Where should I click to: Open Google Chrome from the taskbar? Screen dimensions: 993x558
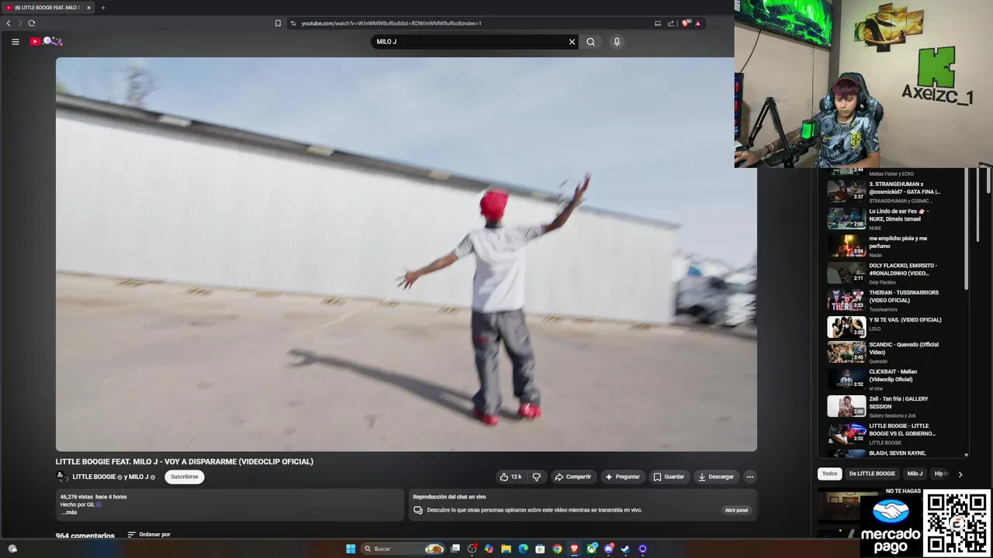557,549
